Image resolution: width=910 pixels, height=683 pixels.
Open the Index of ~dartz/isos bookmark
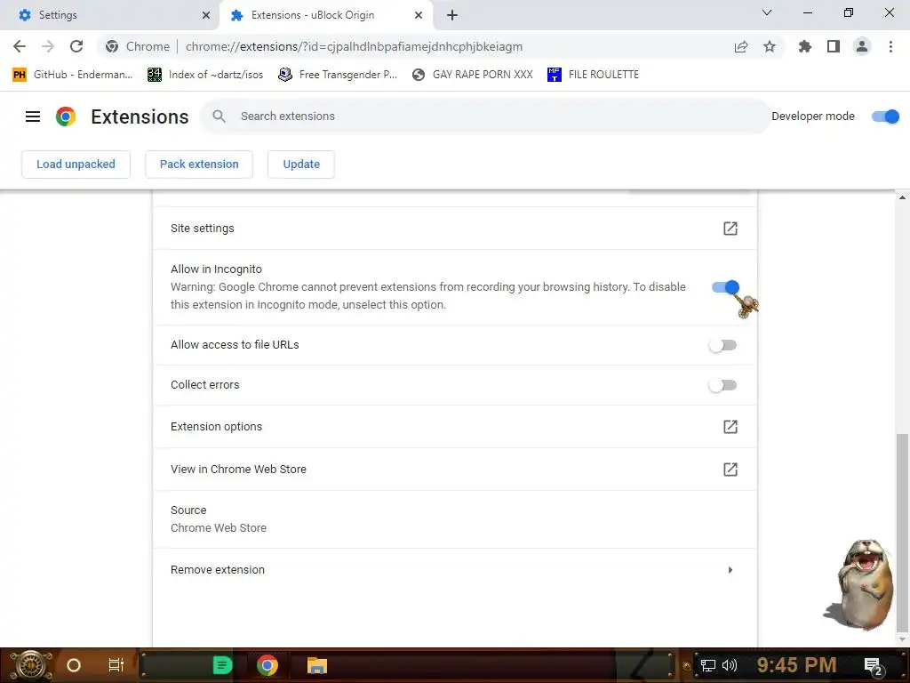pos(205,75)
